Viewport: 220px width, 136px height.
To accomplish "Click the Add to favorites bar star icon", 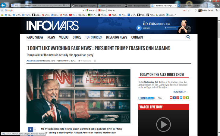I will (2, 15).
